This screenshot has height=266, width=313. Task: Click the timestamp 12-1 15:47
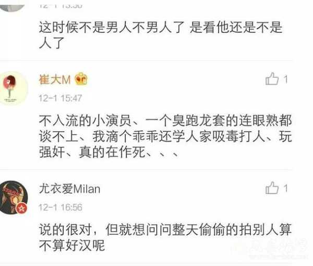(61, 98)
